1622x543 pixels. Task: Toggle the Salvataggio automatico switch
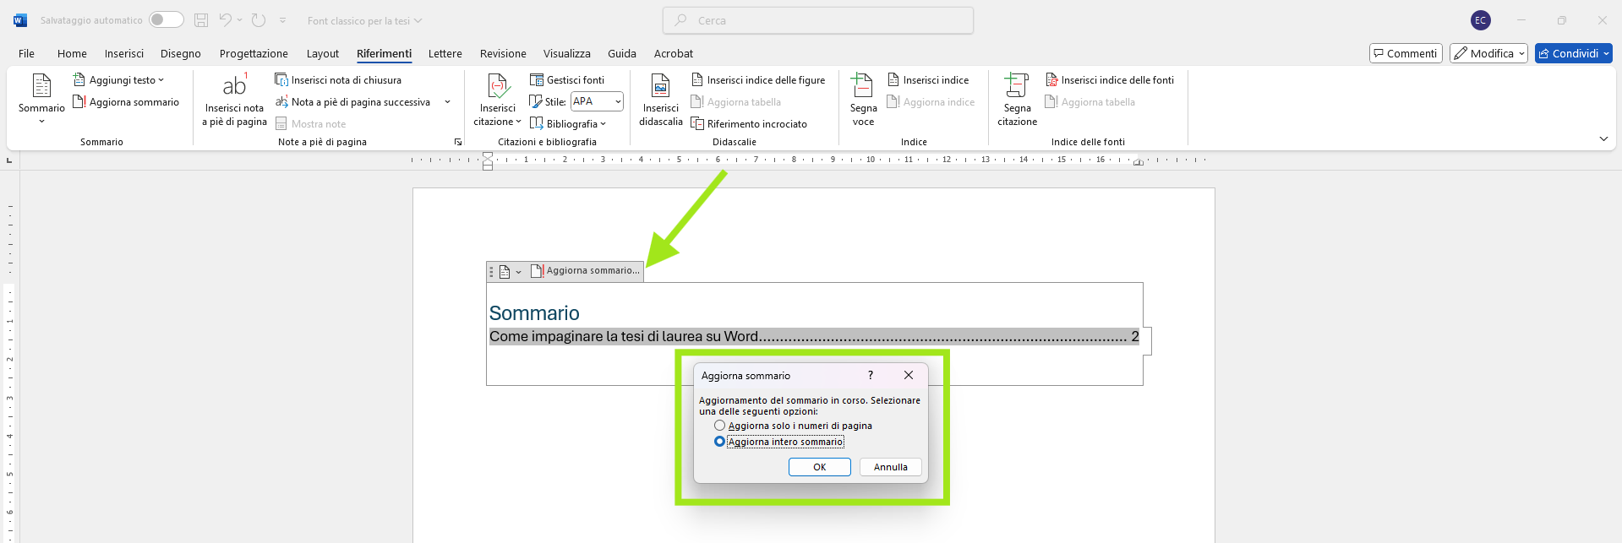166,20
